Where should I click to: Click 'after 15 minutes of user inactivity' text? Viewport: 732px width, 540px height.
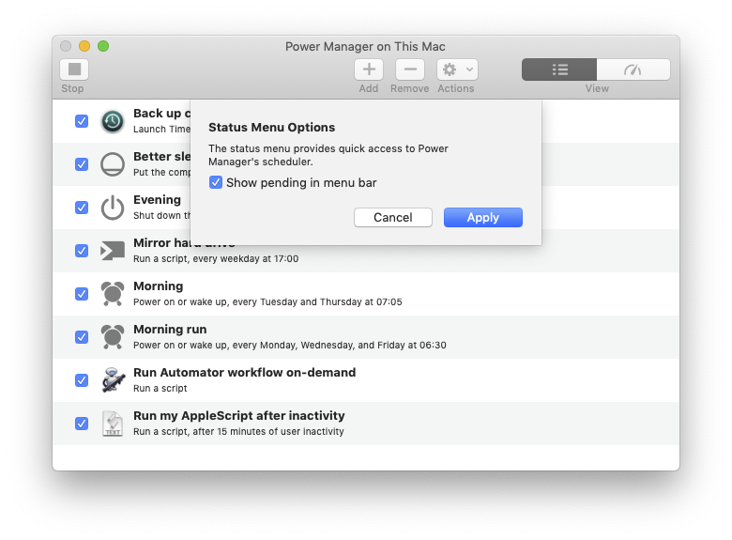coord(268,432)
